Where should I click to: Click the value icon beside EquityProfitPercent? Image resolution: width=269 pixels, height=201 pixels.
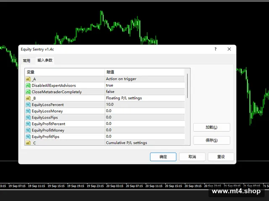(28, 124)
